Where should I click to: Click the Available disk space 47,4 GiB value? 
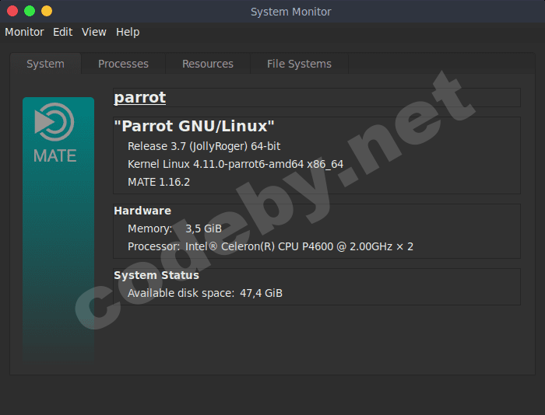coord(261,293)
